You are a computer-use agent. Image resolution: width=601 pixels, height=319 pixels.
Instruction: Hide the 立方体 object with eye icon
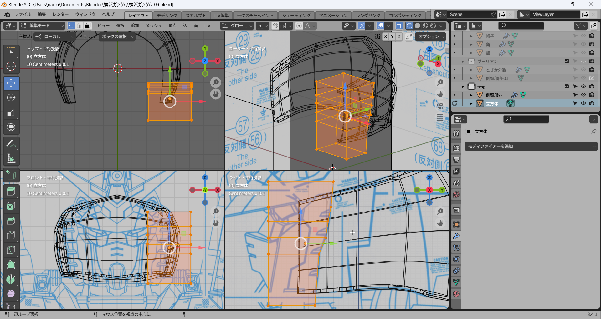(x=583, y=103)
